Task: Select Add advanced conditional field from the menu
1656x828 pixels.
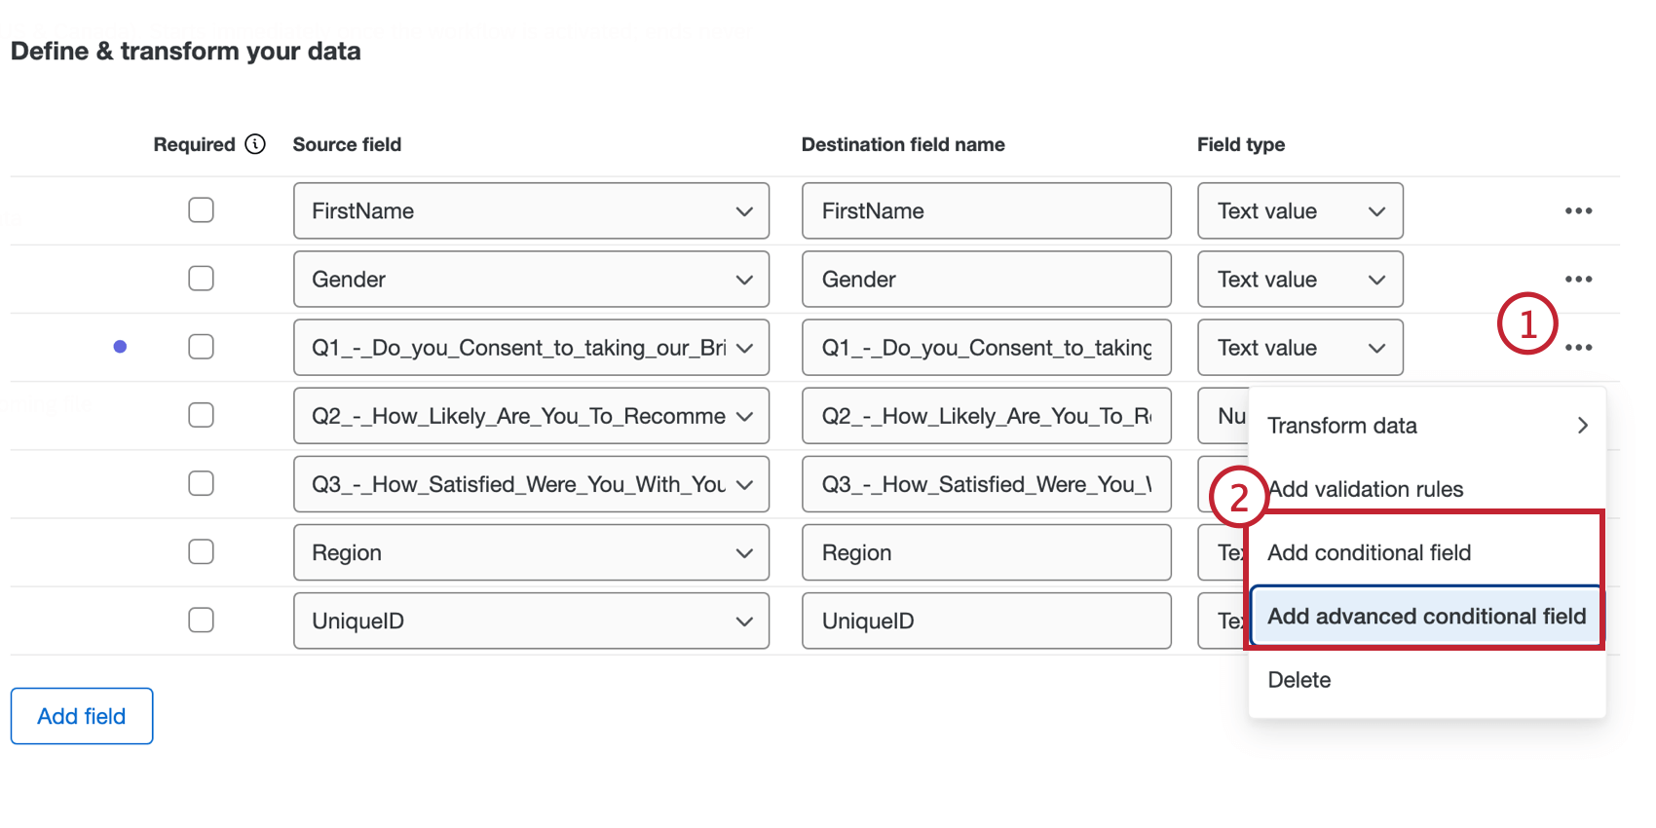Action: point(1425,616)
